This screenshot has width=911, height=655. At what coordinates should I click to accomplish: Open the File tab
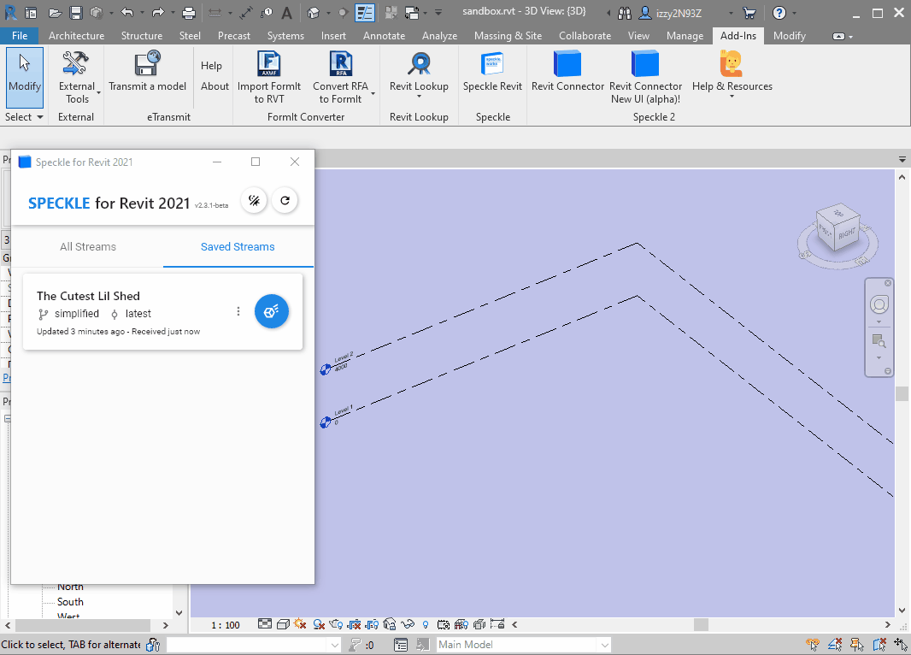20,35
